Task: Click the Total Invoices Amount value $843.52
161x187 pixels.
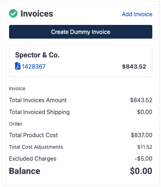Action: coord(141,100)
